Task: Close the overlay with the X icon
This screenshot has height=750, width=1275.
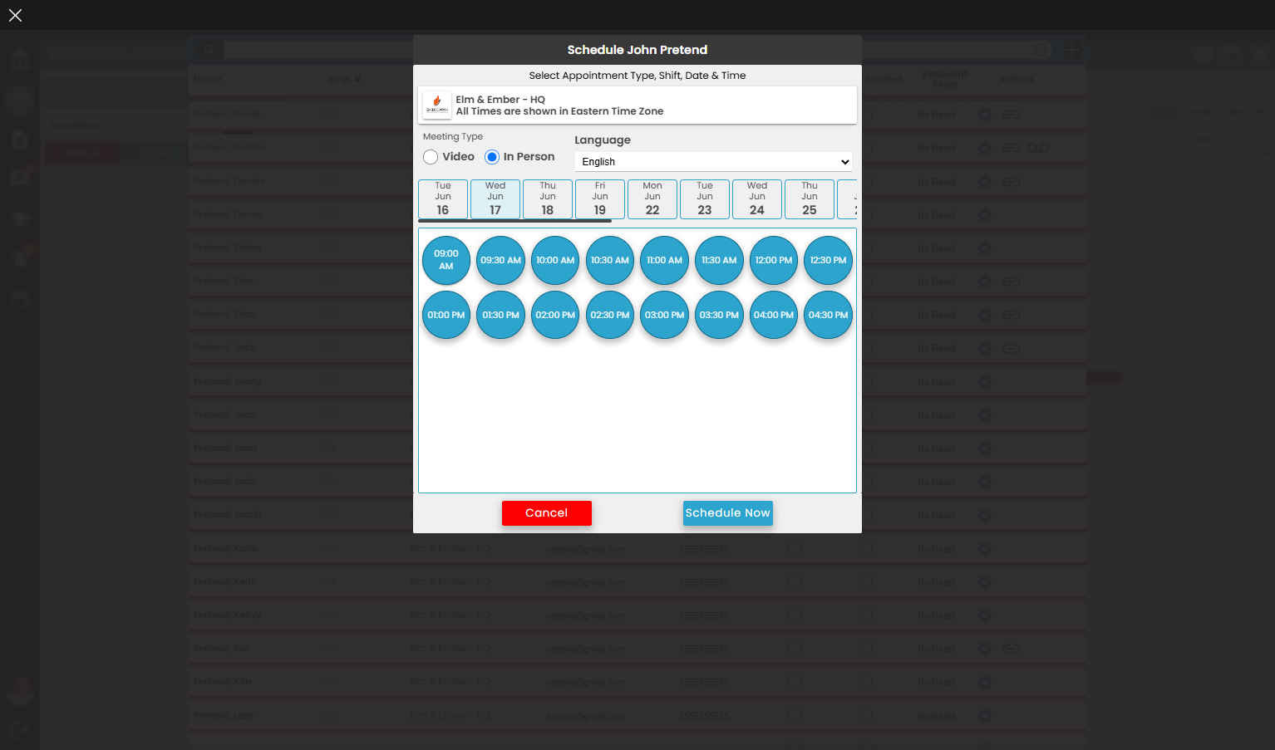Action: click(x=15, y=15)
